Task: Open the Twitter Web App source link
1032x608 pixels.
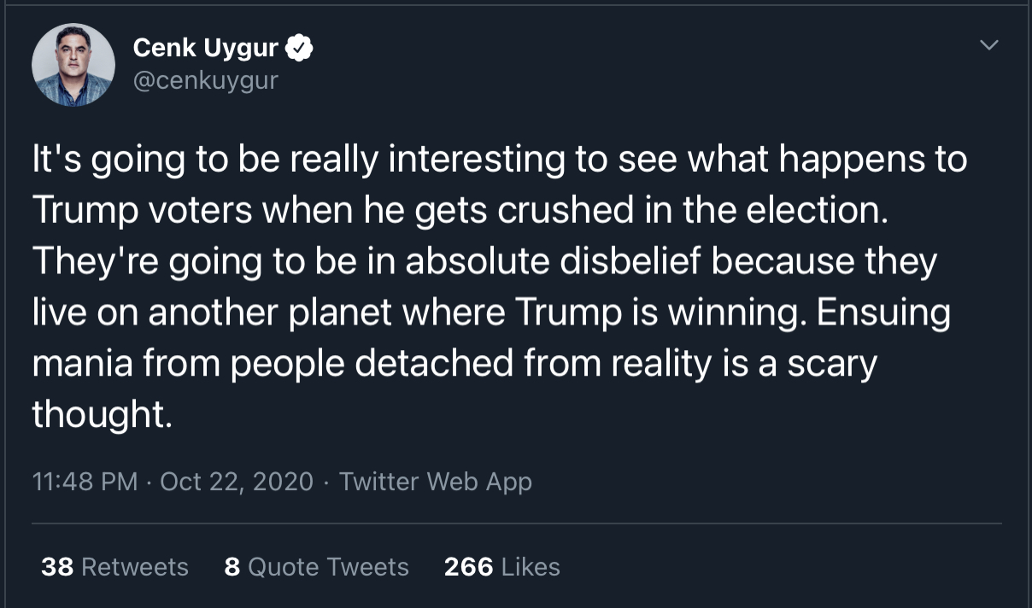Action: coord(436,482)
